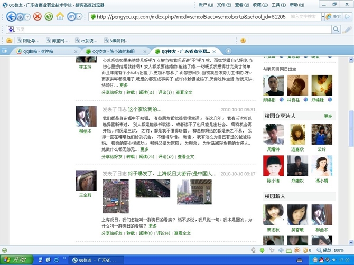Viewport: 354px width, 265px height.
Task: Open the closed tabs dropdown arrow
Action: click(79, 16)
